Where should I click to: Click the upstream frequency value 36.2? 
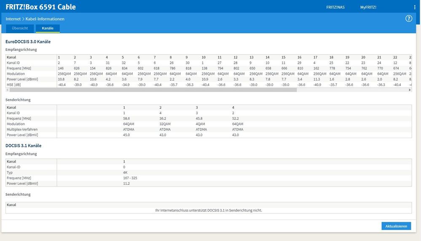tap(163, 118)
